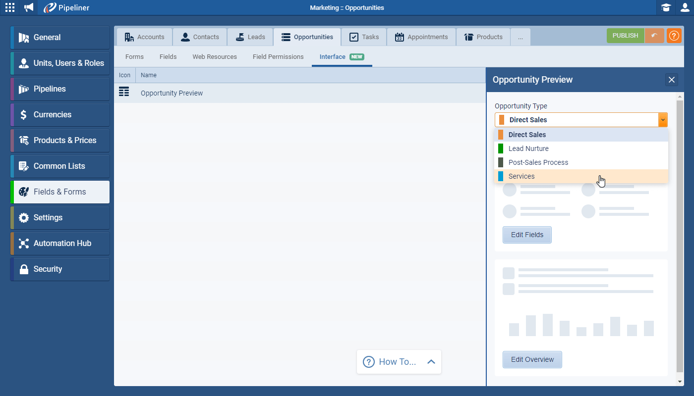The height and width of the screenshot is (396, 694).
Task: Click the green PUBLISH button
Action: [625, 36]
